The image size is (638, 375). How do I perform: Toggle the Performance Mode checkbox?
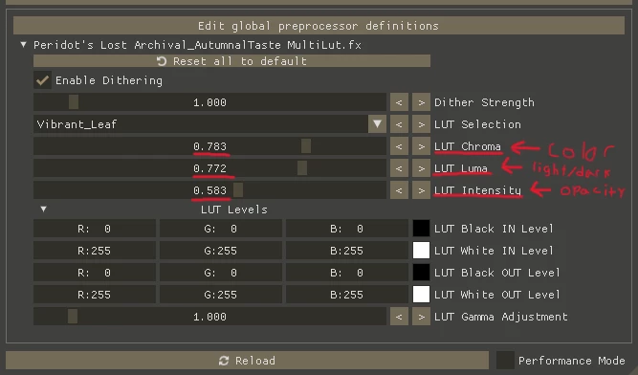(505, 361)
